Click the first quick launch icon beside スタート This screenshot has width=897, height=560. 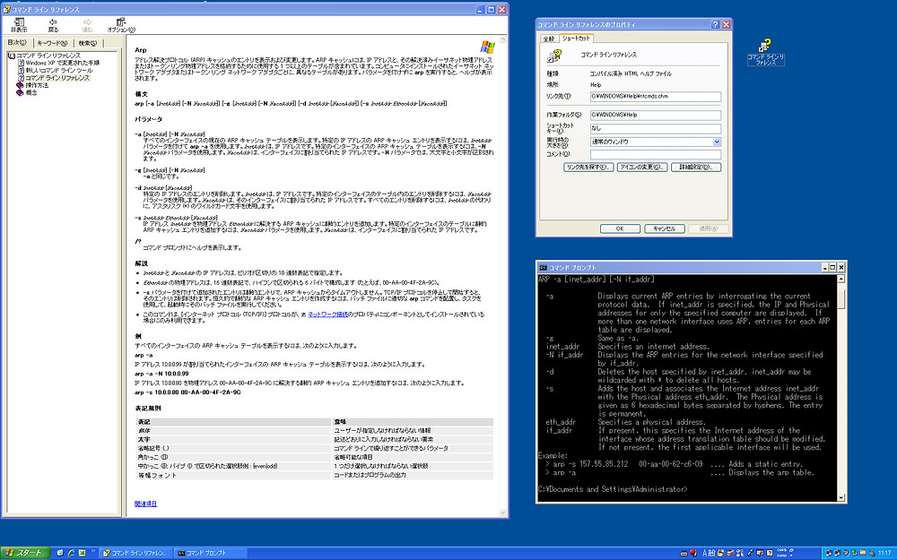pyautogui.click(x=60, y=553)
